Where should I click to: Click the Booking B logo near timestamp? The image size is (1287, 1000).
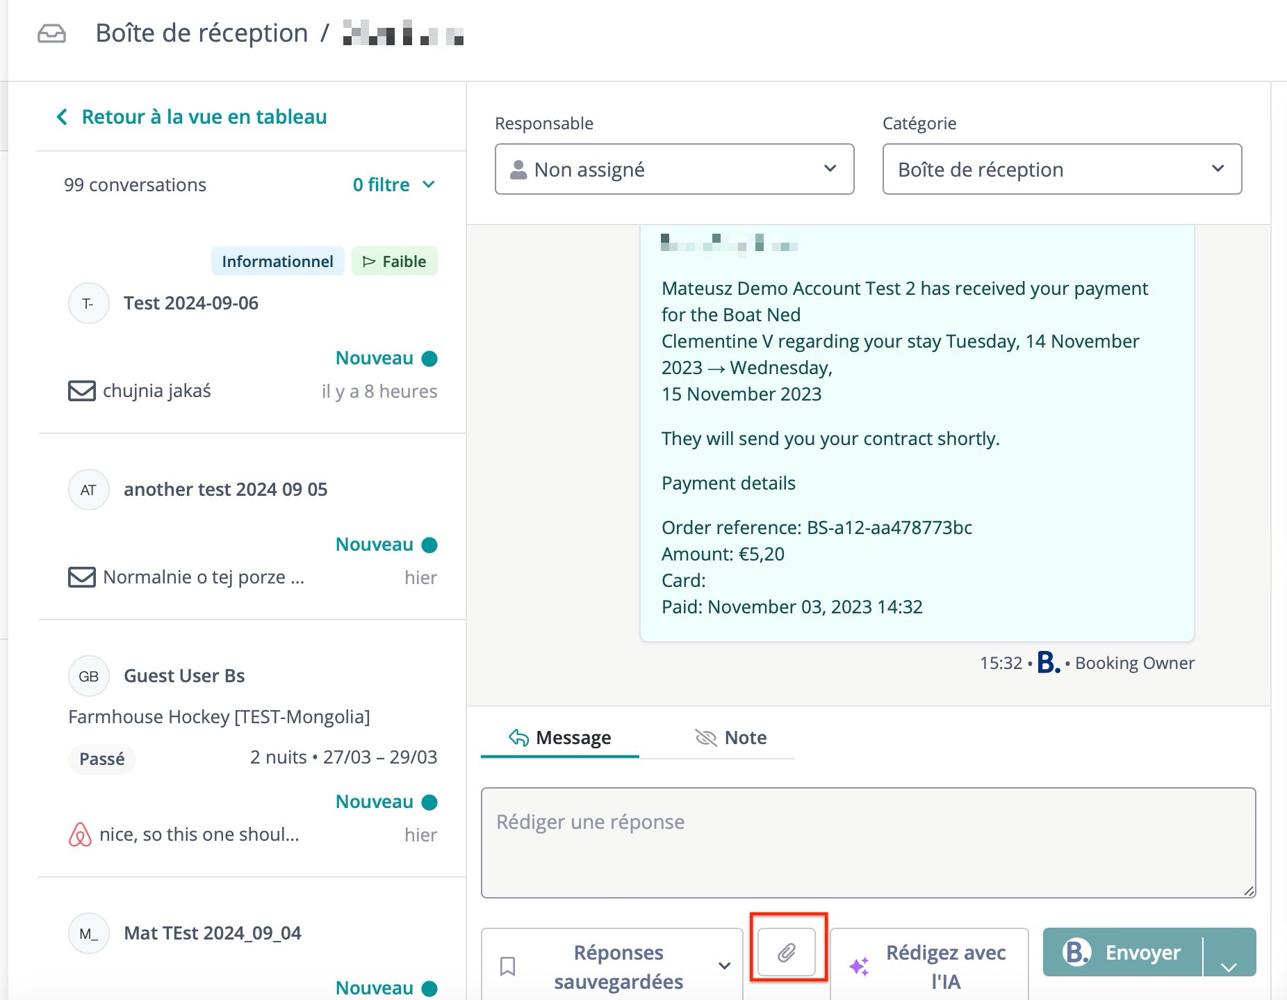coord(1048,663)
